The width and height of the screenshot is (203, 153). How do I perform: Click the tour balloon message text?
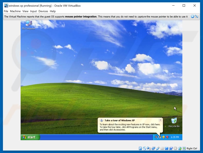coord(130,127)
